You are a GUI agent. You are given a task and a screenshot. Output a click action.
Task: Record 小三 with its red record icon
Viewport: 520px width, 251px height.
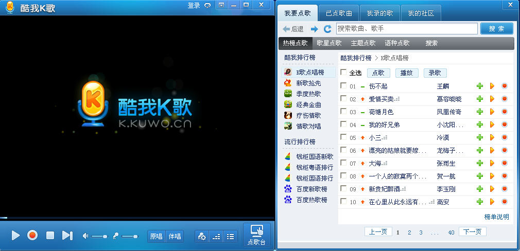[505, 137]
